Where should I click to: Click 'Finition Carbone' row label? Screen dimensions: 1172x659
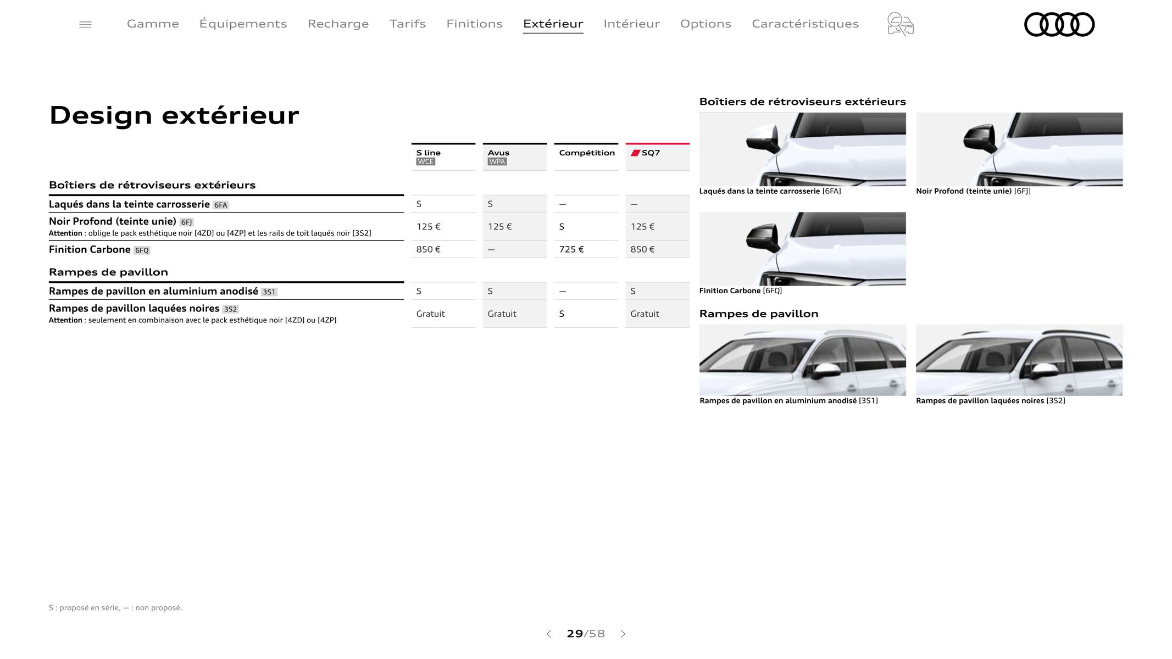point(90,249)
